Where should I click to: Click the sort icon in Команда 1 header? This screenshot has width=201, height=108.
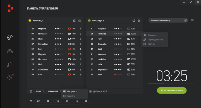[74, 21]
